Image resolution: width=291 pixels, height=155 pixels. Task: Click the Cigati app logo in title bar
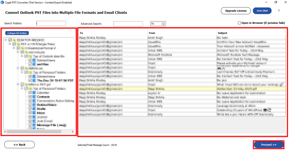pos(2,2)
